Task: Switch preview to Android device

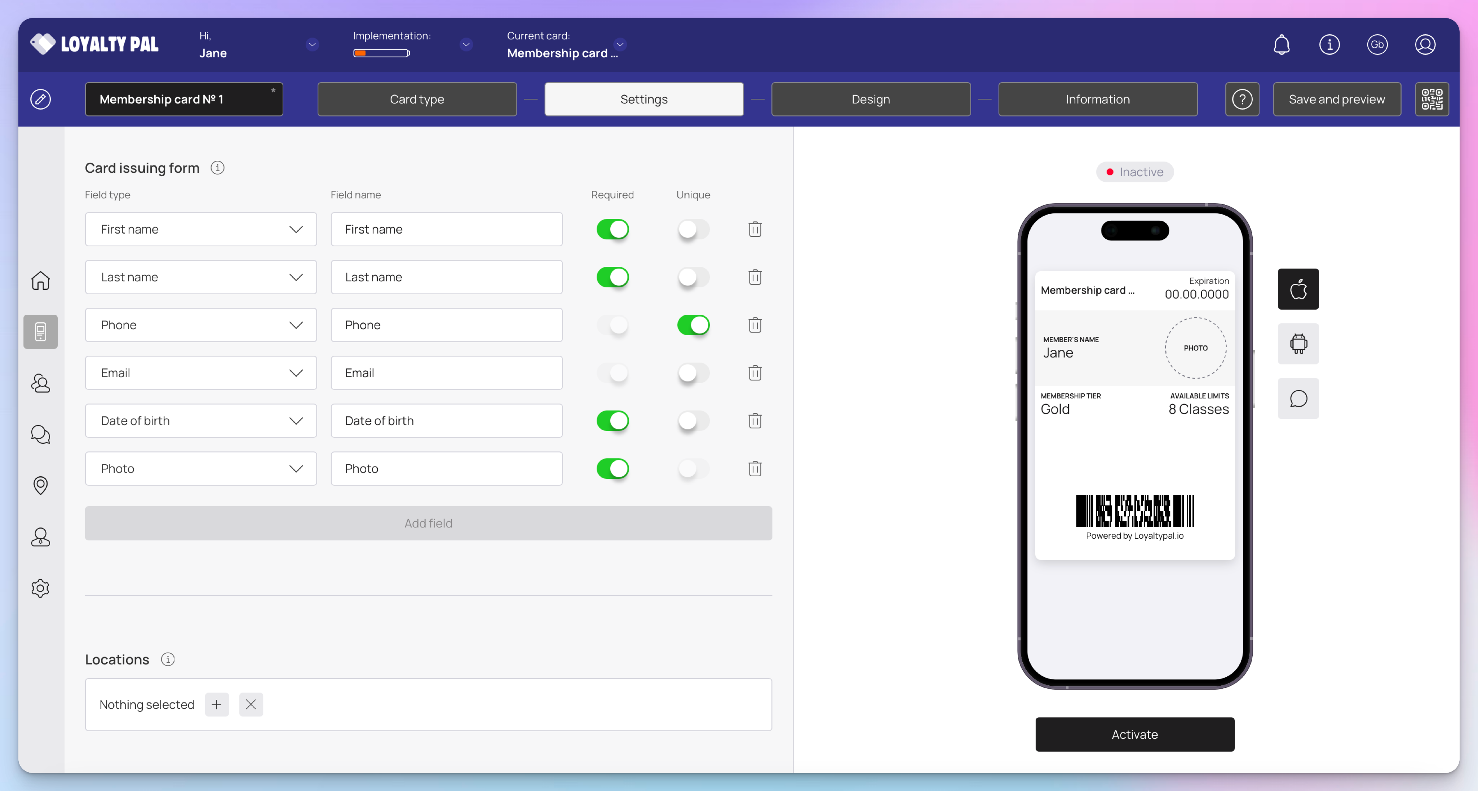Action: [1298, 344]
